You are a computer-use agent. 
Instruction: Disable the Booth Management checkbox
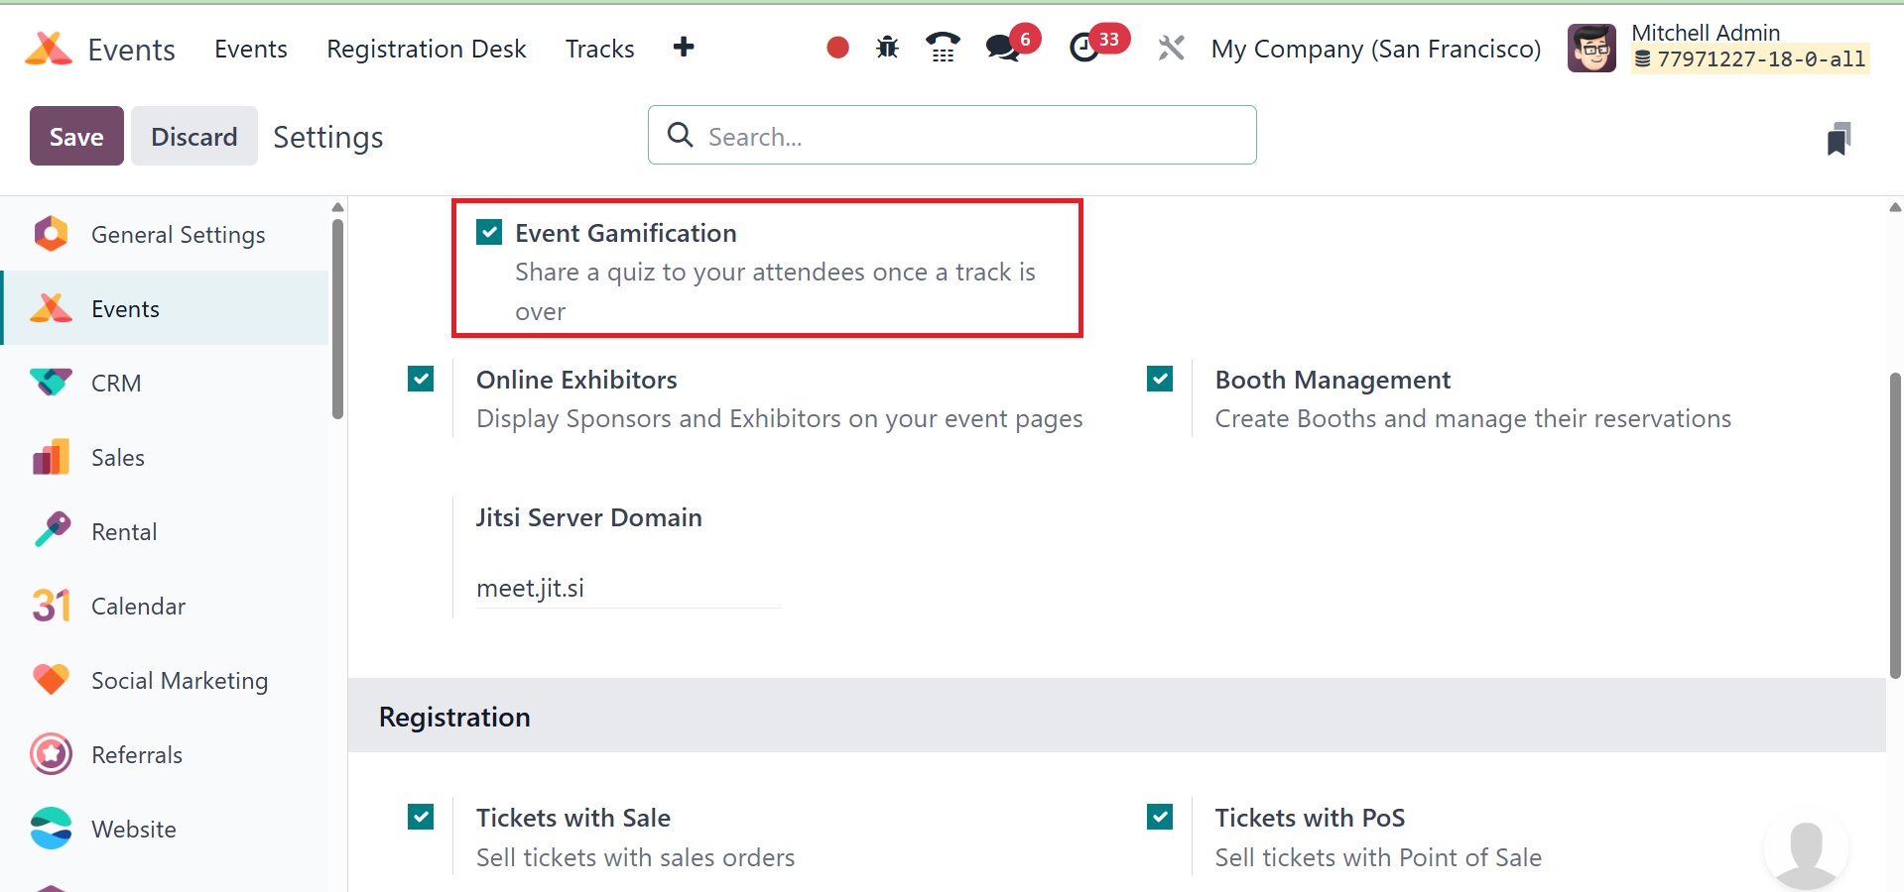click(1160, 379)
